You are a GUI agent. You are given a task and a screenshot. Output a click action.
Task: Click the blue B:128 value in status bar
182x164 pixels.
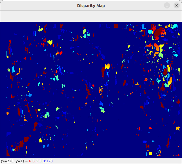[48, 161]
